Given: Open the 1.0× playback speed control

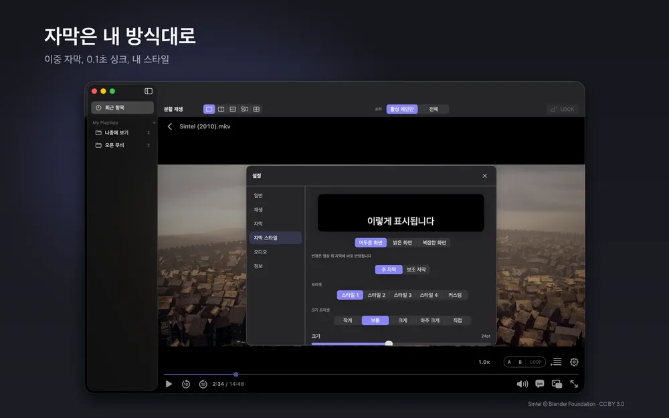Looking at the screenshot, I should pyautogui.click(x=484, y=362).
